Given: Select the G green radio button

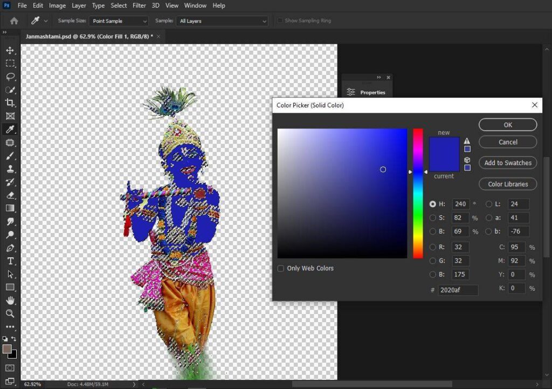Looking at the screenshot, I should pyautogui.click(x=433, y=261).
